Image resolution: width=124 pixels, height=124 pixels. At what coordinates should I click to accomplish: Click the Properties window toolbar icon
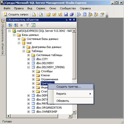tap(102, 15)
